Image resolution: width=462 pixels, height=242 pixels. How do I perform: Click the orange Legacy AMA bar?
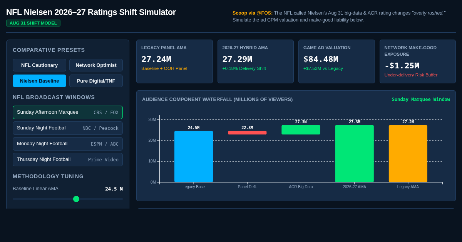click(x=408, y=154)
